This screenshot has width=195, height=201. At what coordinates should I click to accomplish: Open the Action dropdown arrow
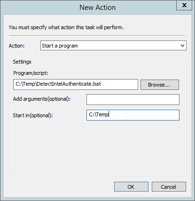pyautogui.click(x=182, y=46)
